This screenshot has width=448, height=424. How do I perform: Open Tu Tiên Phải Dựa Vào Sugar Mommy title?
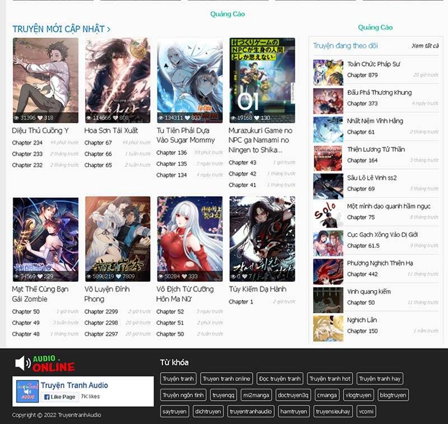tap(186, 136)
